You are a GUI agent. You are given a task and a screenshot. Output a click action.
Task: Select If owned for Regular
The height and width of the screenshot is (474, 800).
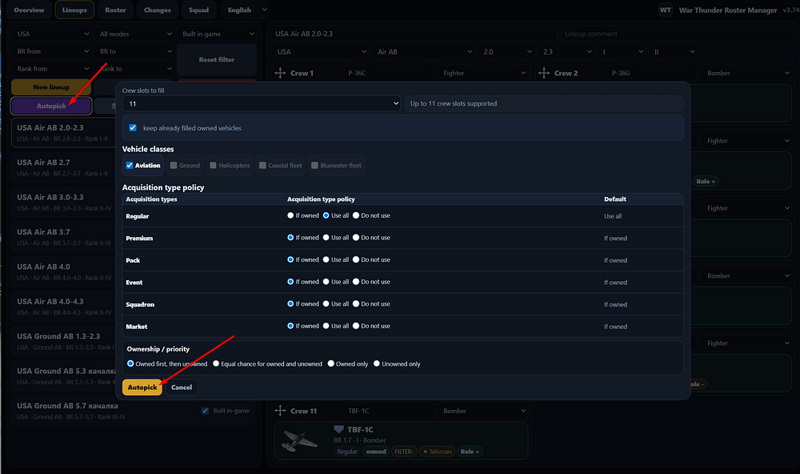pyautogui.click(x=290, y=215)
